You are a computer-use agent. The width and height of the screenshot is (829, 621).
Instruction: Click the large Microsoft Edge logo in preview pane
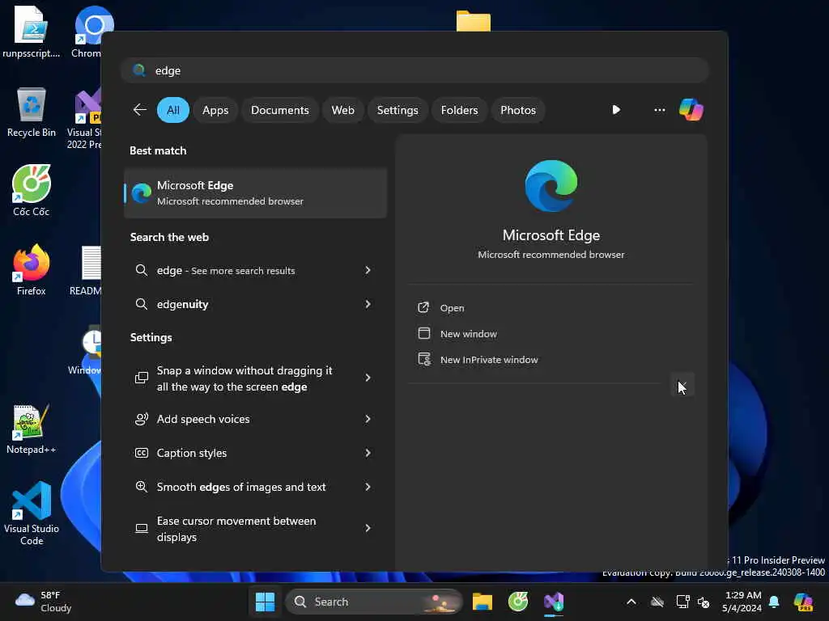pyautogui.click(x=551, y=186)
